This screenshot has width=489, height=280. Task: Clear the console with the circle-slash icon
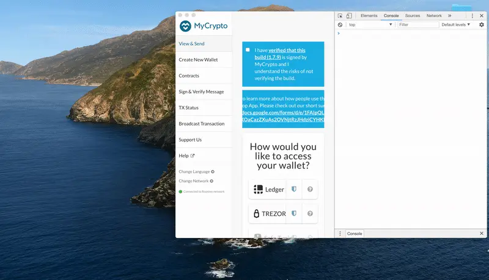[x=340, y=24]
